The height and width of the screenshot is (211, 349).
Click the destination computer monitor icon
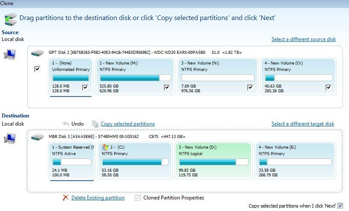[10, 138]
